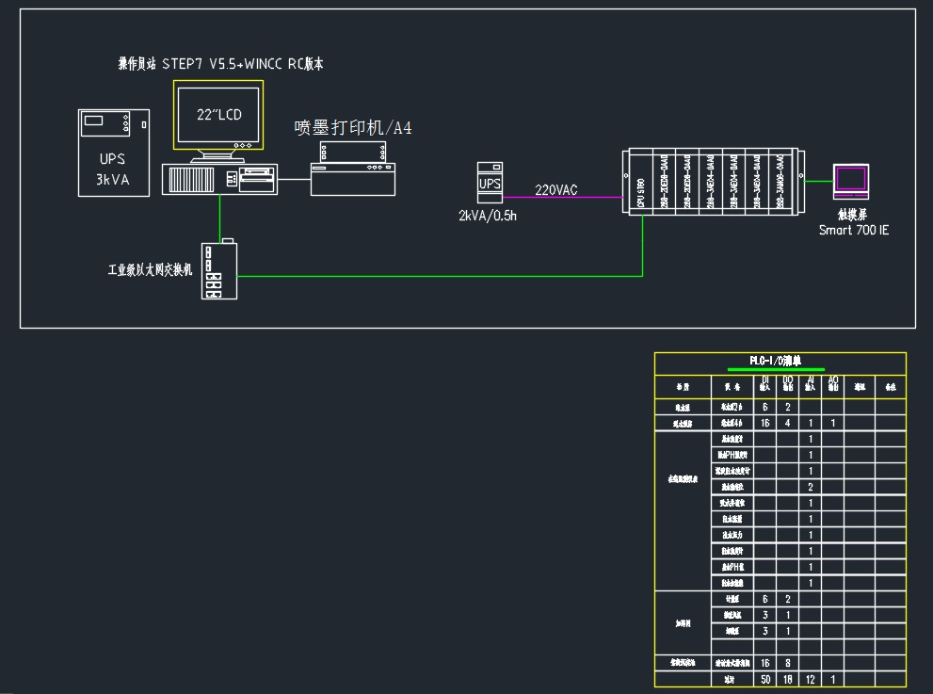Click the 22" LCD monitor symbol
This screenshot has width=933, height=694.
click(218, 115)
